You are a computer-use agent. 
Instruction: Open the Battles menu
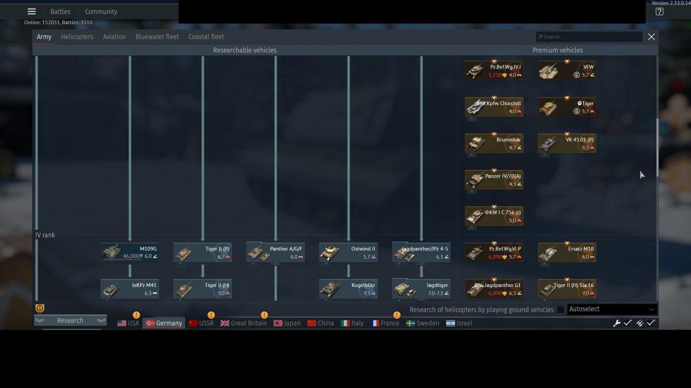click(x=60, y=12)
